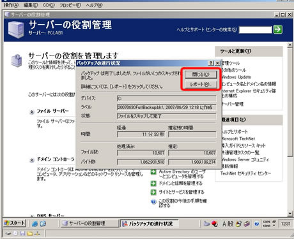
Task: Collapse the ドメイン コントローラ role section
Action: tap(32, 160)
